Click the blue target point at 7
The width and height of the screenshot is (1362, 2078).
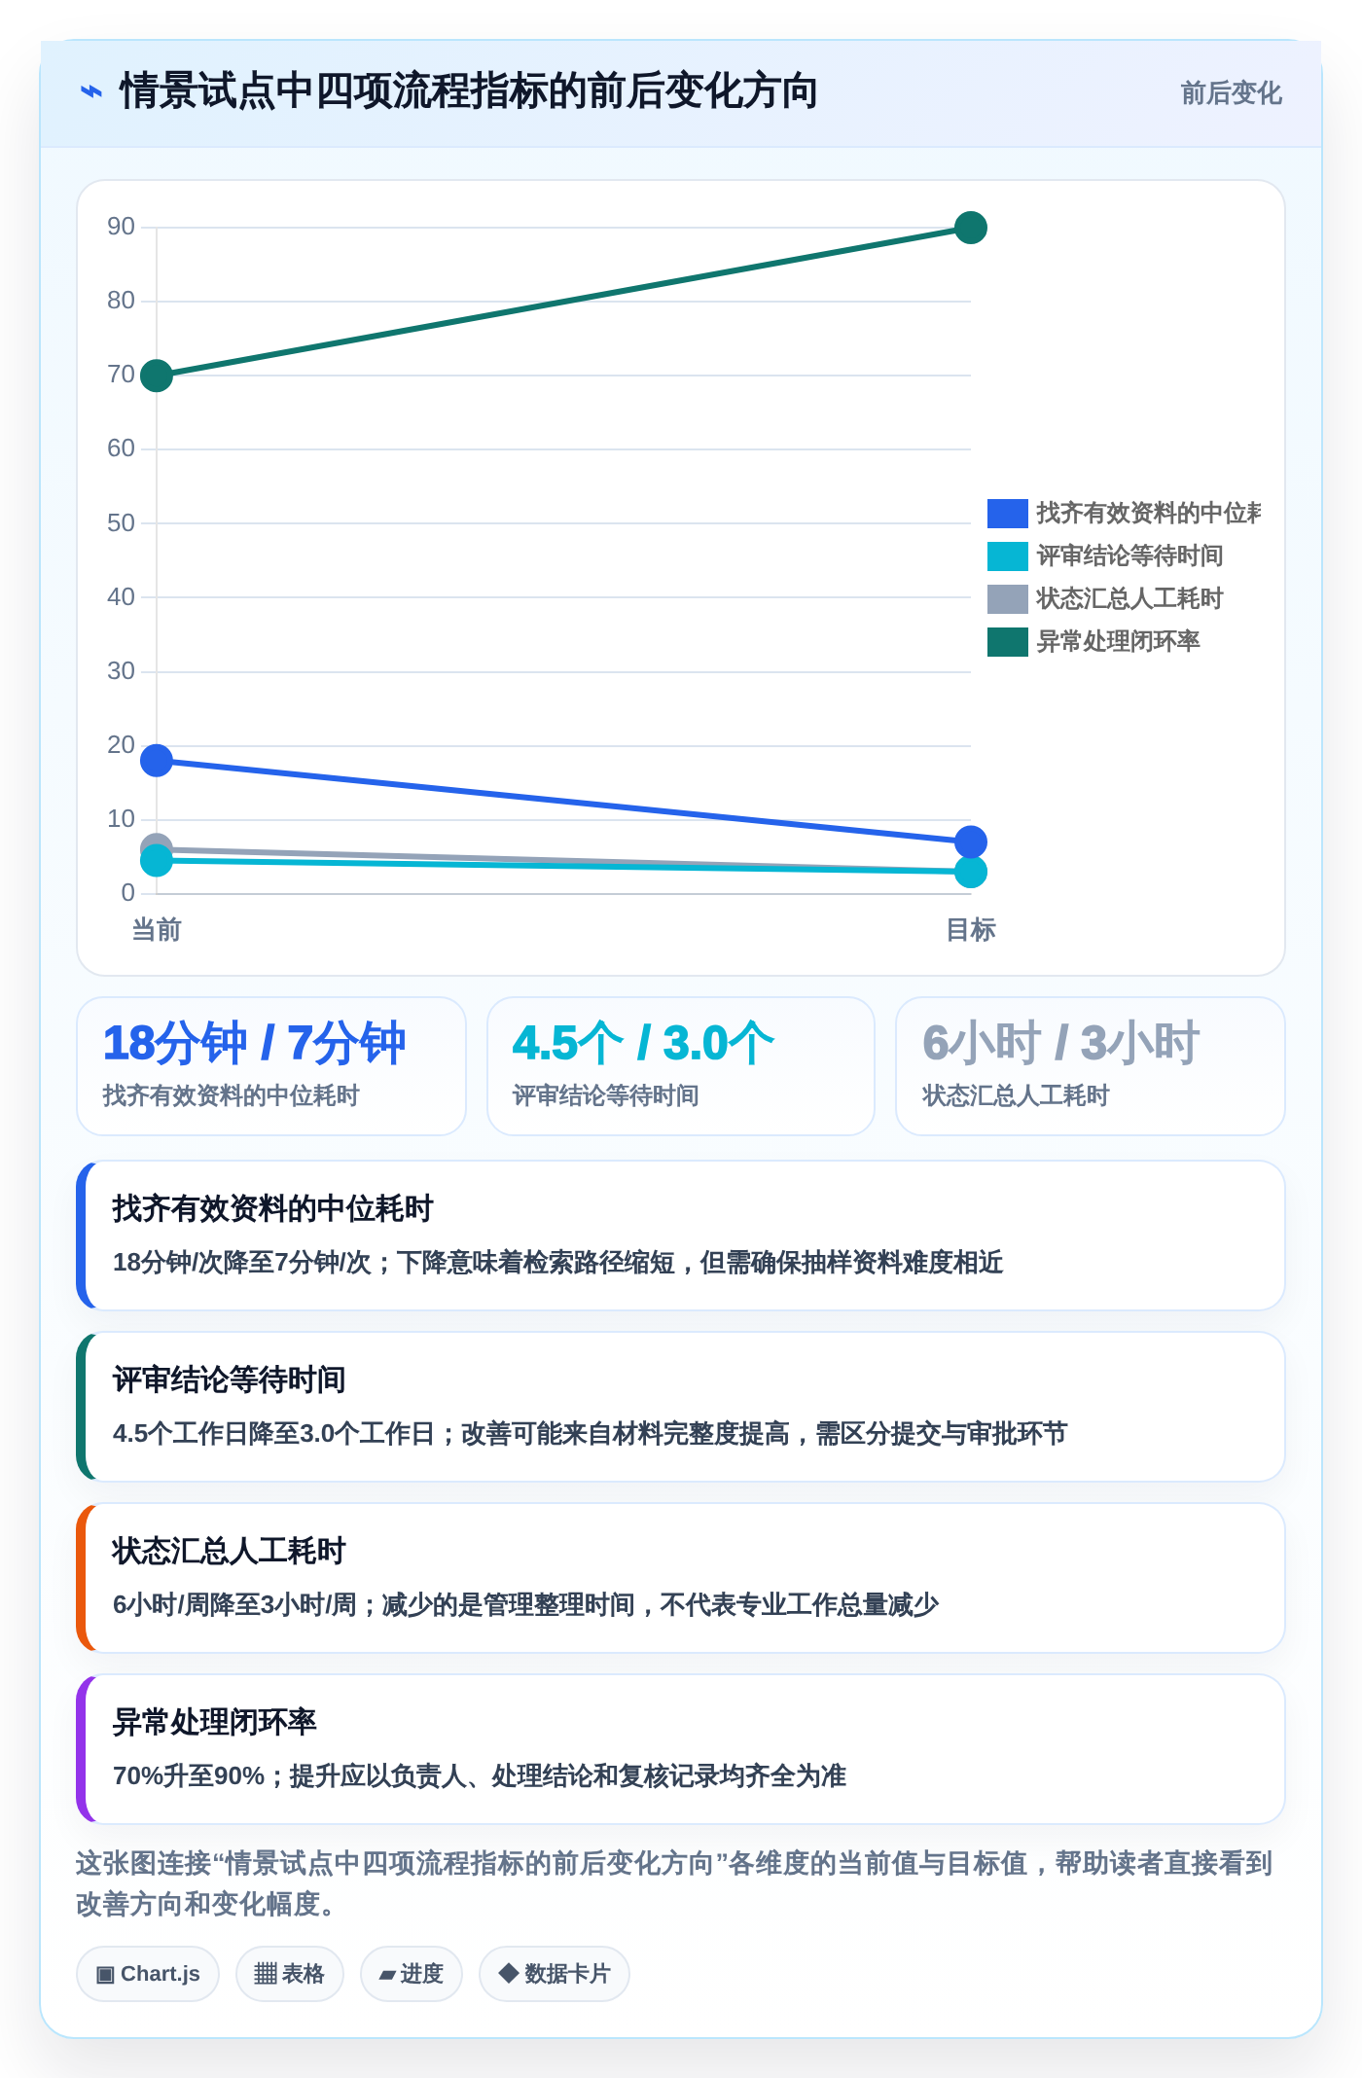coord(971,842)
